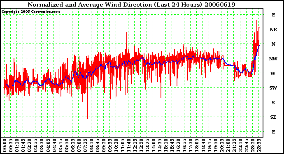This screenshot has width=284, height=154.
Task: Click the 04:05 time axis label
Action: pyautogui.click(x=48, y=145)
